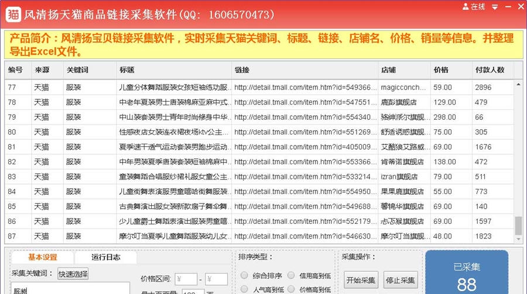Click shop name izran旗舰店
The image size is (527, 294).
pos(399,177)
